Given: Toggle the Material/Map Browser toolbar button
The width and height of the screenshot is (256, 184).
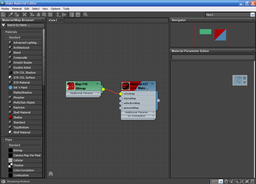Looking at the screenshot, I should (72, 15).
